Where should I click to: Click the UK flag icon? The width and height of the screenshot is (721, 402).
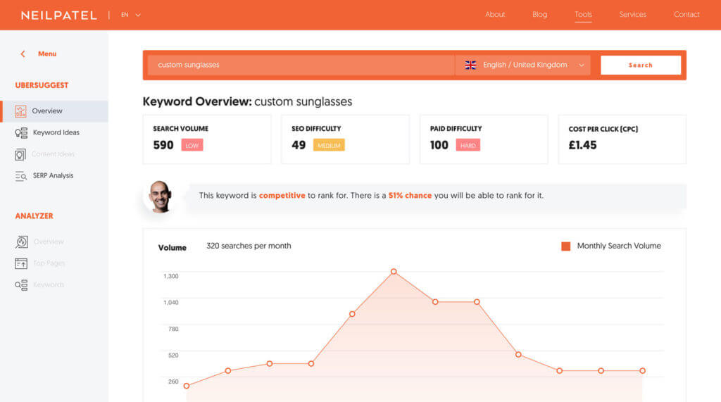coord(470,65)
